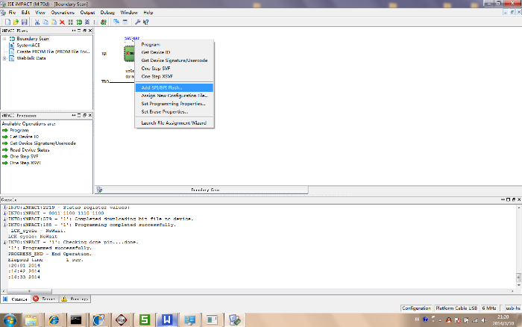522x327 pixels.
Task: Click the Cut scissors toolbar icon
Action: coord(36,22)
